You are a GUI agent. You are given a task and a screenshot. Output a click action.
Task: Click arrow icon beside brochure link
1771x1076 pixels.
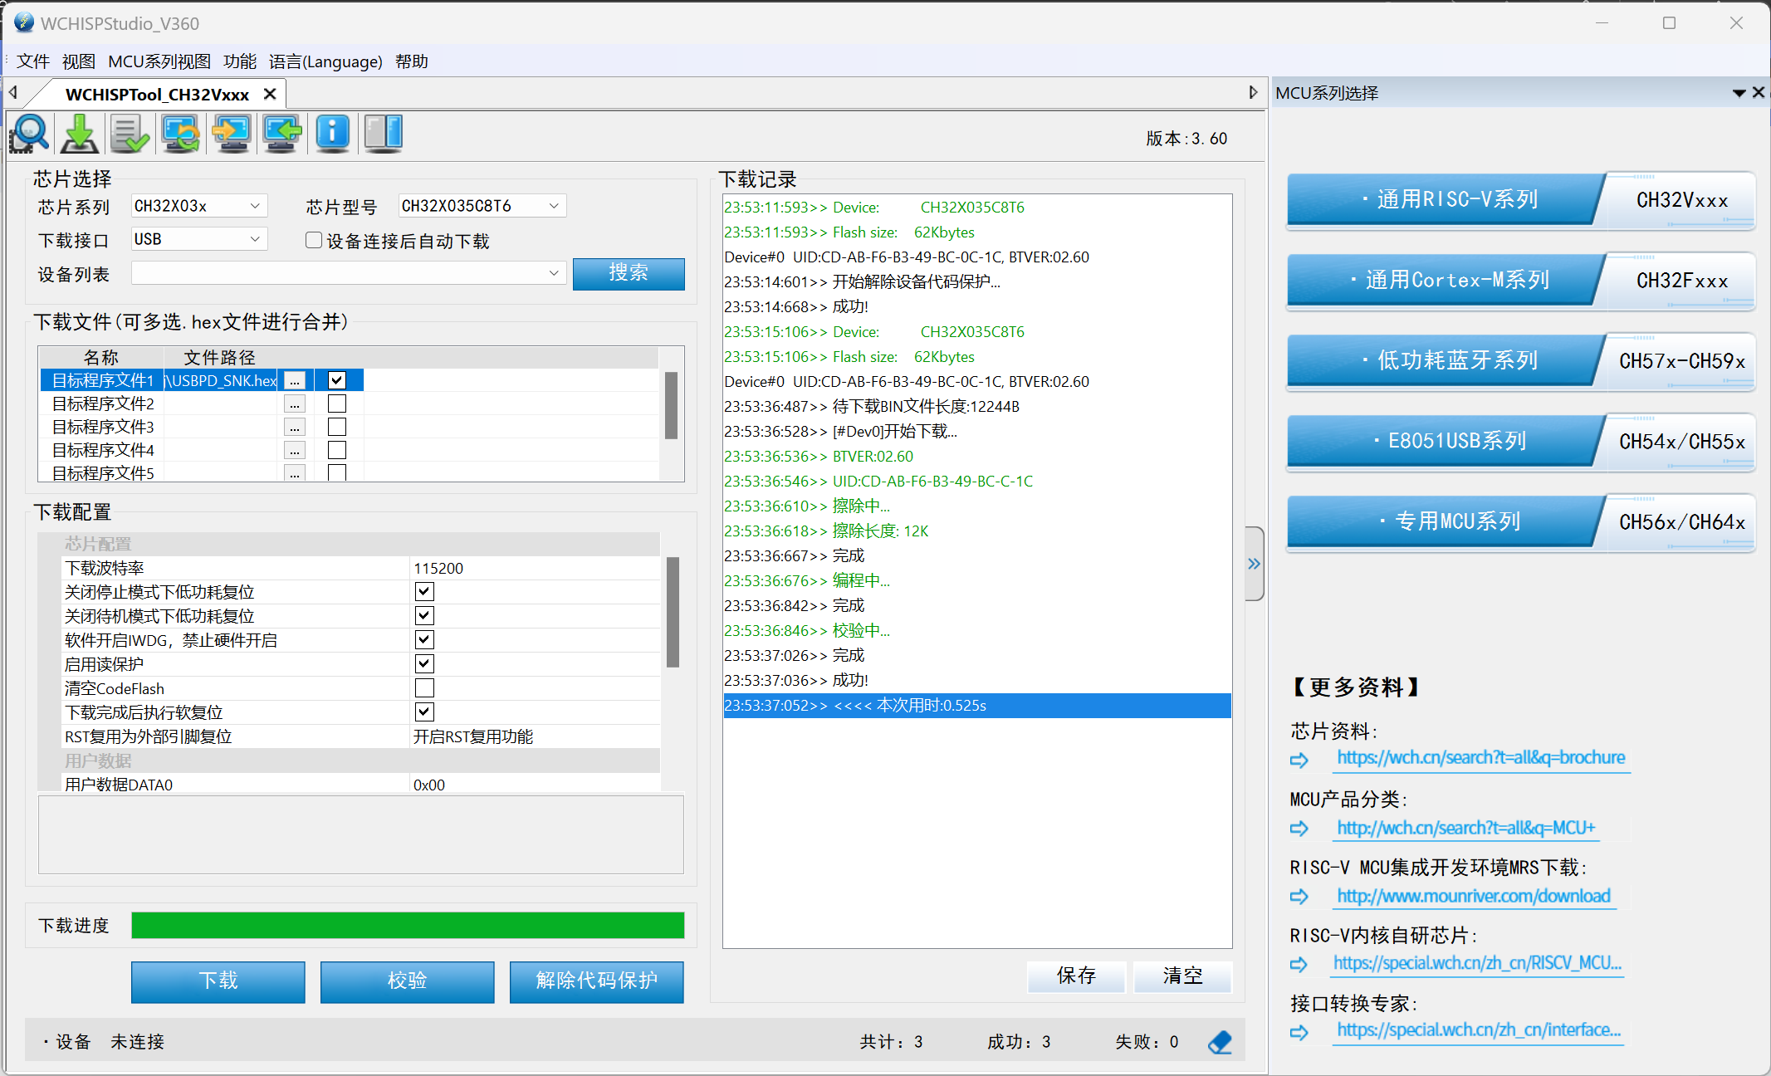click(1299, 760)
